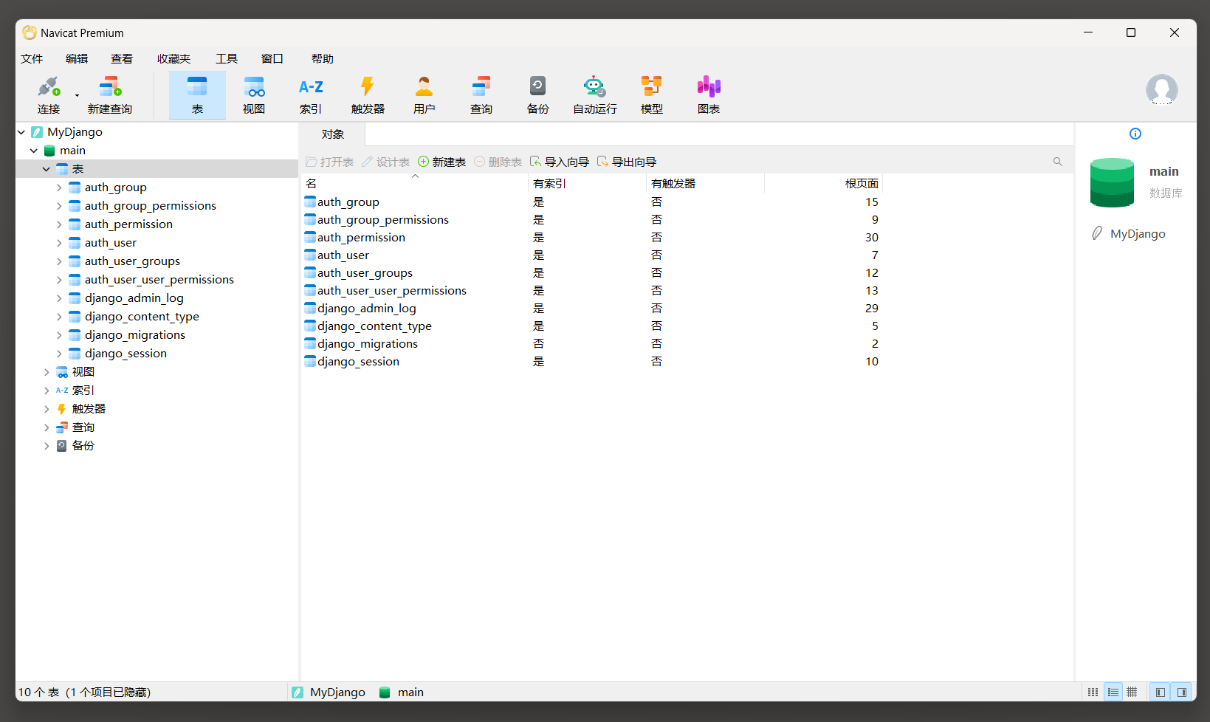
Task: Expand the auth_user tree item
Action: (x=59, y=243)
